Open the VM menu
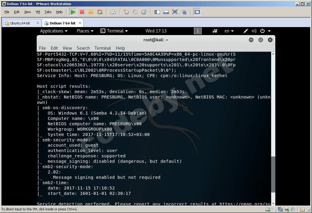The height and width of the screenshot is (213, 312). point(38,12)
